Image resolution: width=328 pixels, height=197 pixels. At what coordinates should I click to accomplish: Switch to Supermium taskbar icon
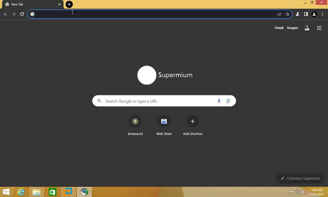pos(84,192)
